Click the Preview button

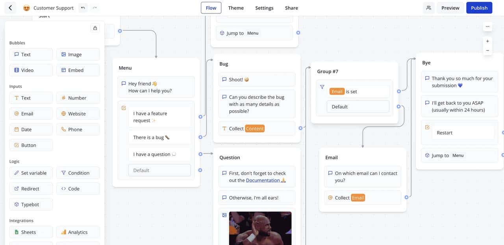pos(450,8)
